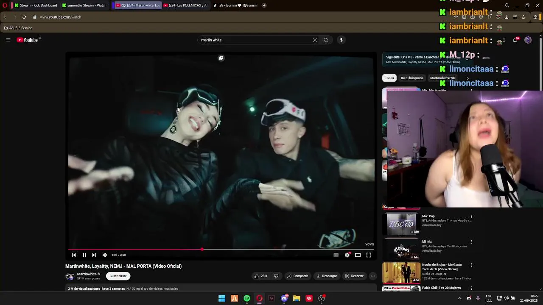Open options for Mix: Pop

[471, 216]
